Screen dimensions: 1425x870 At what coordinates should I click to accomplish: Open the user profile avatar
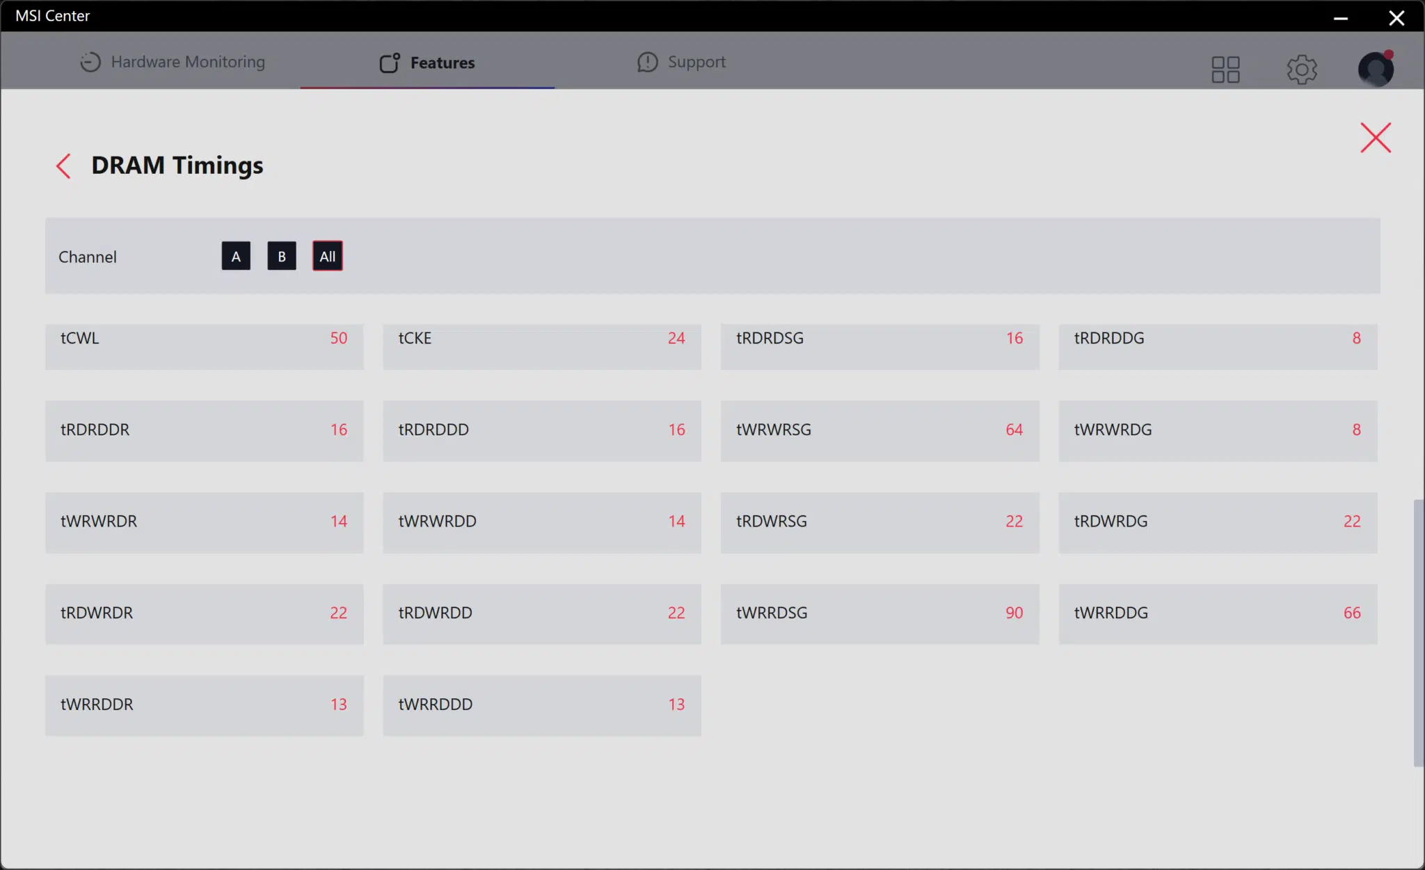coord(1376,69)
